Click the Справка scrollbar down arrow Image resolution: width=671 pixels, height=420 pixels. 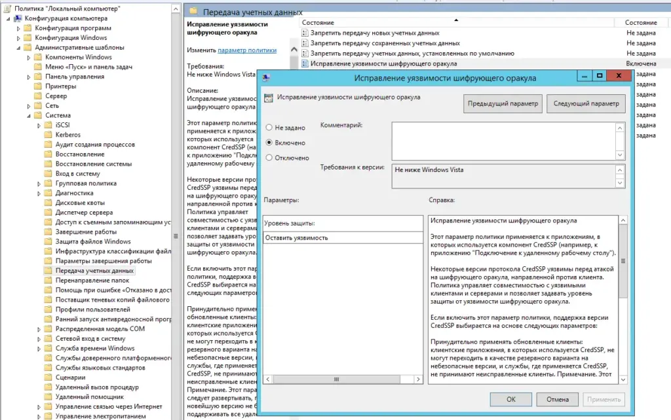[623, 379]
